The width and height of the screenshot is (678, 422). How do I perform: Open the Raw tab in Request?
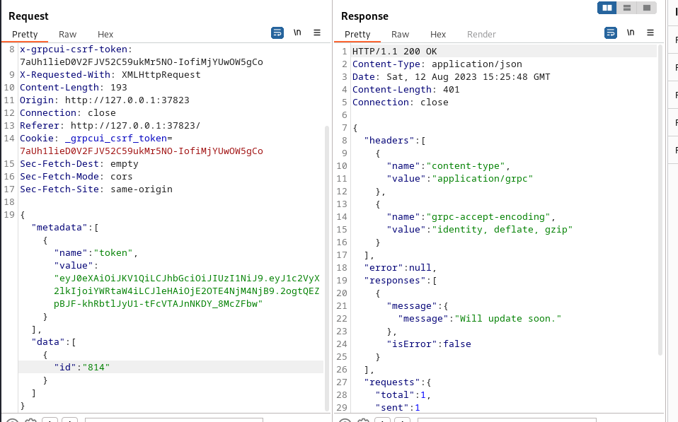(67, 34)
